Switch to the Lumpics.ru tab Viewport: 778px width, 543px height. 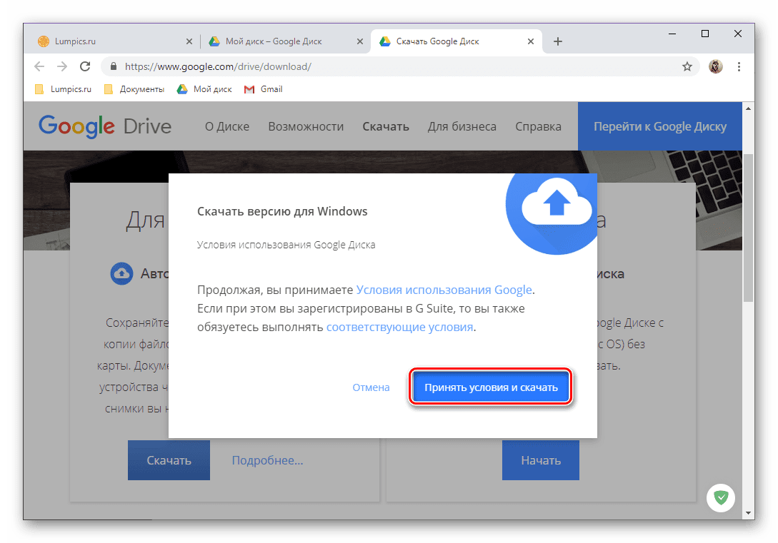(x=114, y=41)
